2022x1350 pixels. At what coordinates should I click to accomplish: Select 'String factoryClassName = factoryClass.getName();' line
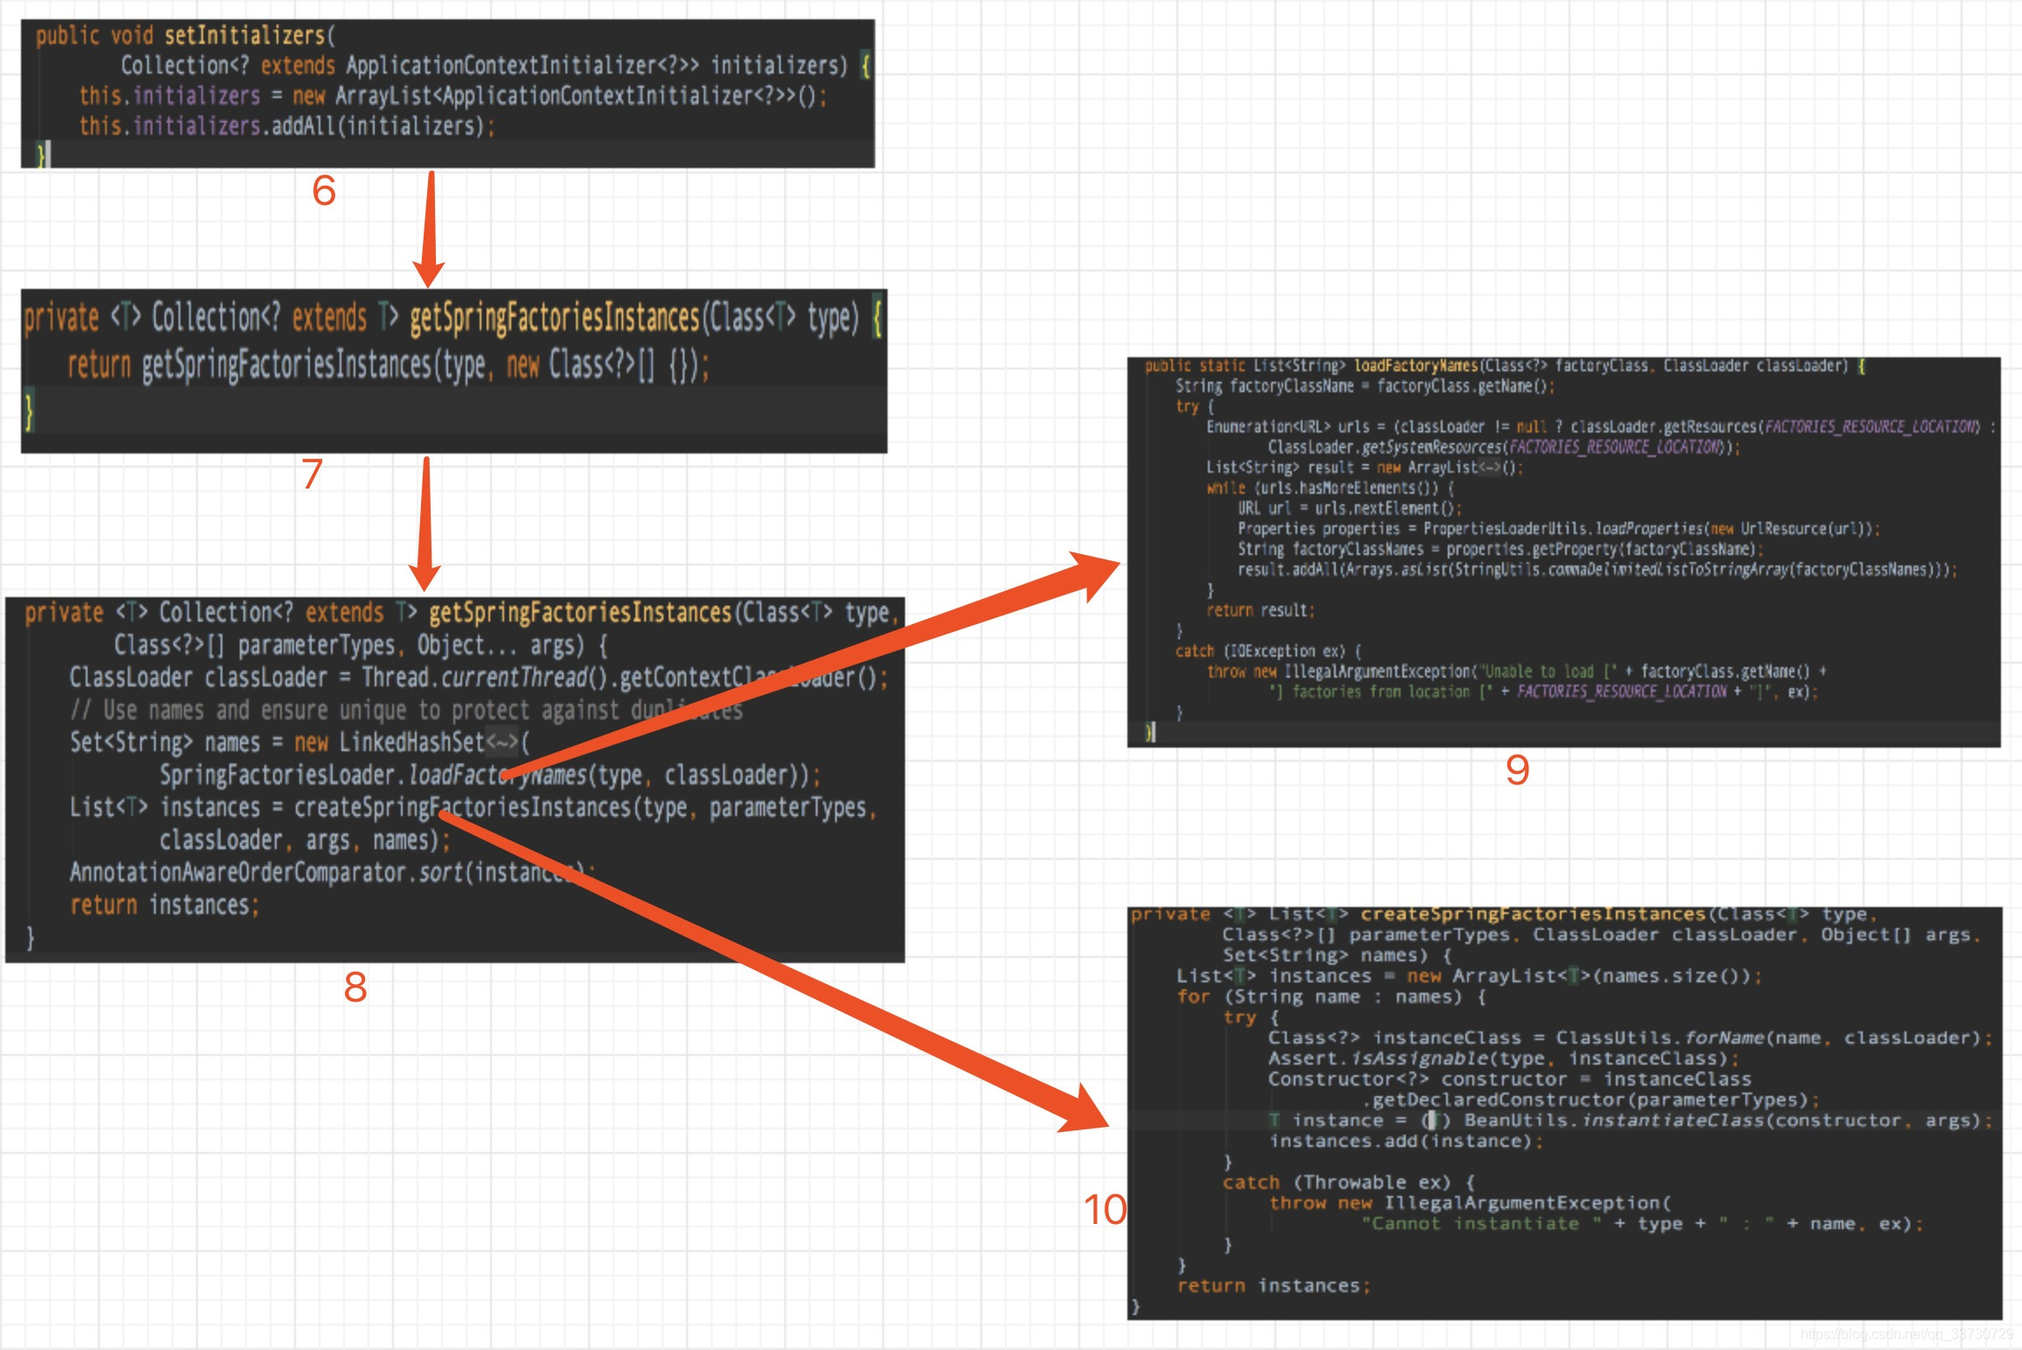[x=1366, y=386]
